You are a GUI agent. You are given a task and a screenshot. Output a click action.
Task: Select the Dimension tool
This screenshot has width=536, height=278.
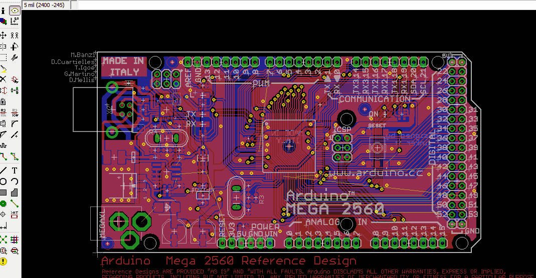click(3, 226)
